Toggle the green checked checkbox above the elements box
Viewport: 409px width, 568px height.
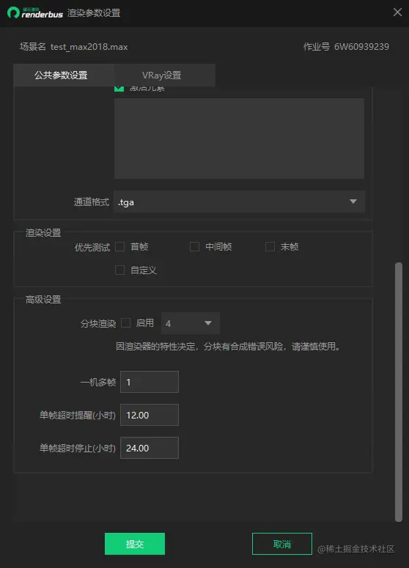click(119, 88)
